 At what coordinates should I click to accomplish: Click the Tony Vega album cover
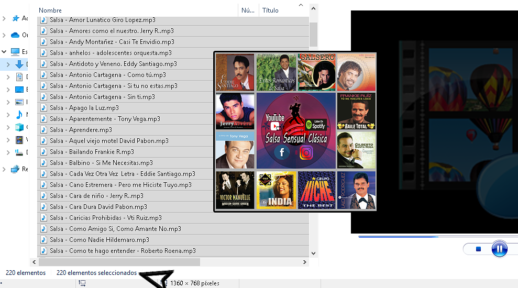(235, 150)
